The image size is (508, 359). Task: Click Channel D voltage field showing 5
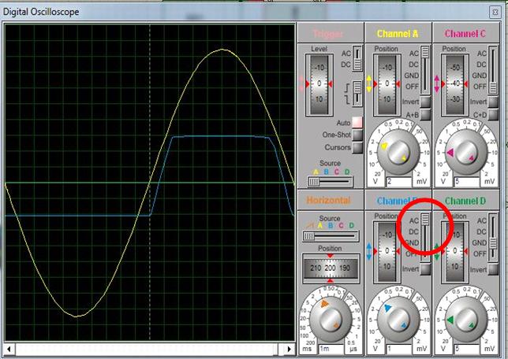[x=467, y=349]
